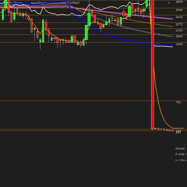Click the tall red crash candlestick
Screen dimensions: 187x187
pos(153,64)
